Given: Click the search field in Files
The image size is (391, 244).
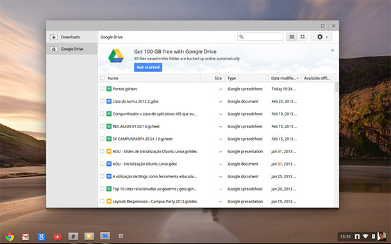Looking at the screenshot, I should [260, 37].
